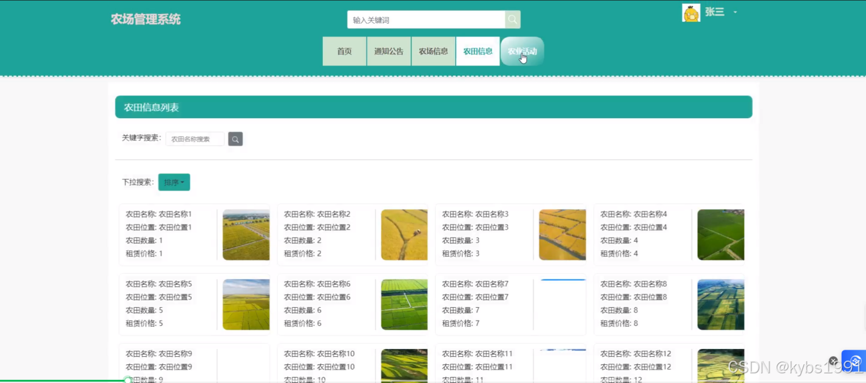This screenshot has width=866, height=383.
Task: Click the text 农田数量: 1
Action: tap(144, 241)
